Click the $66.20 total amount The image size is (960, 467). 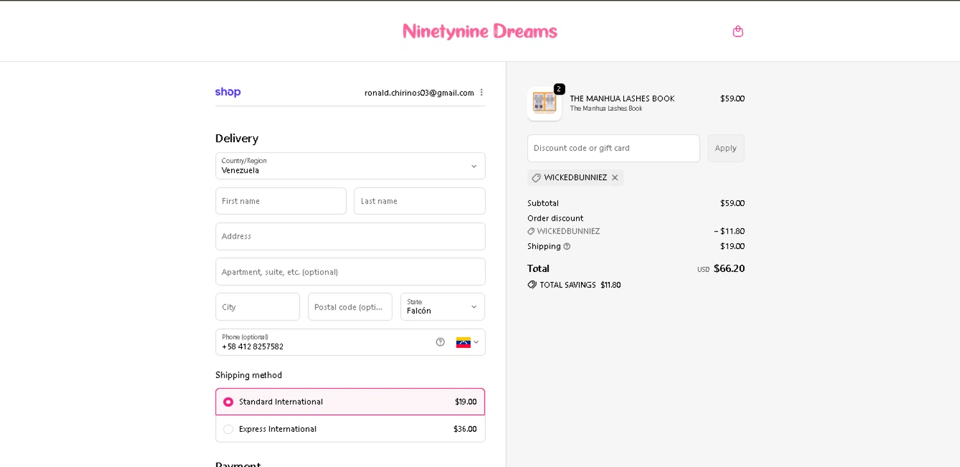click(729, 269)
